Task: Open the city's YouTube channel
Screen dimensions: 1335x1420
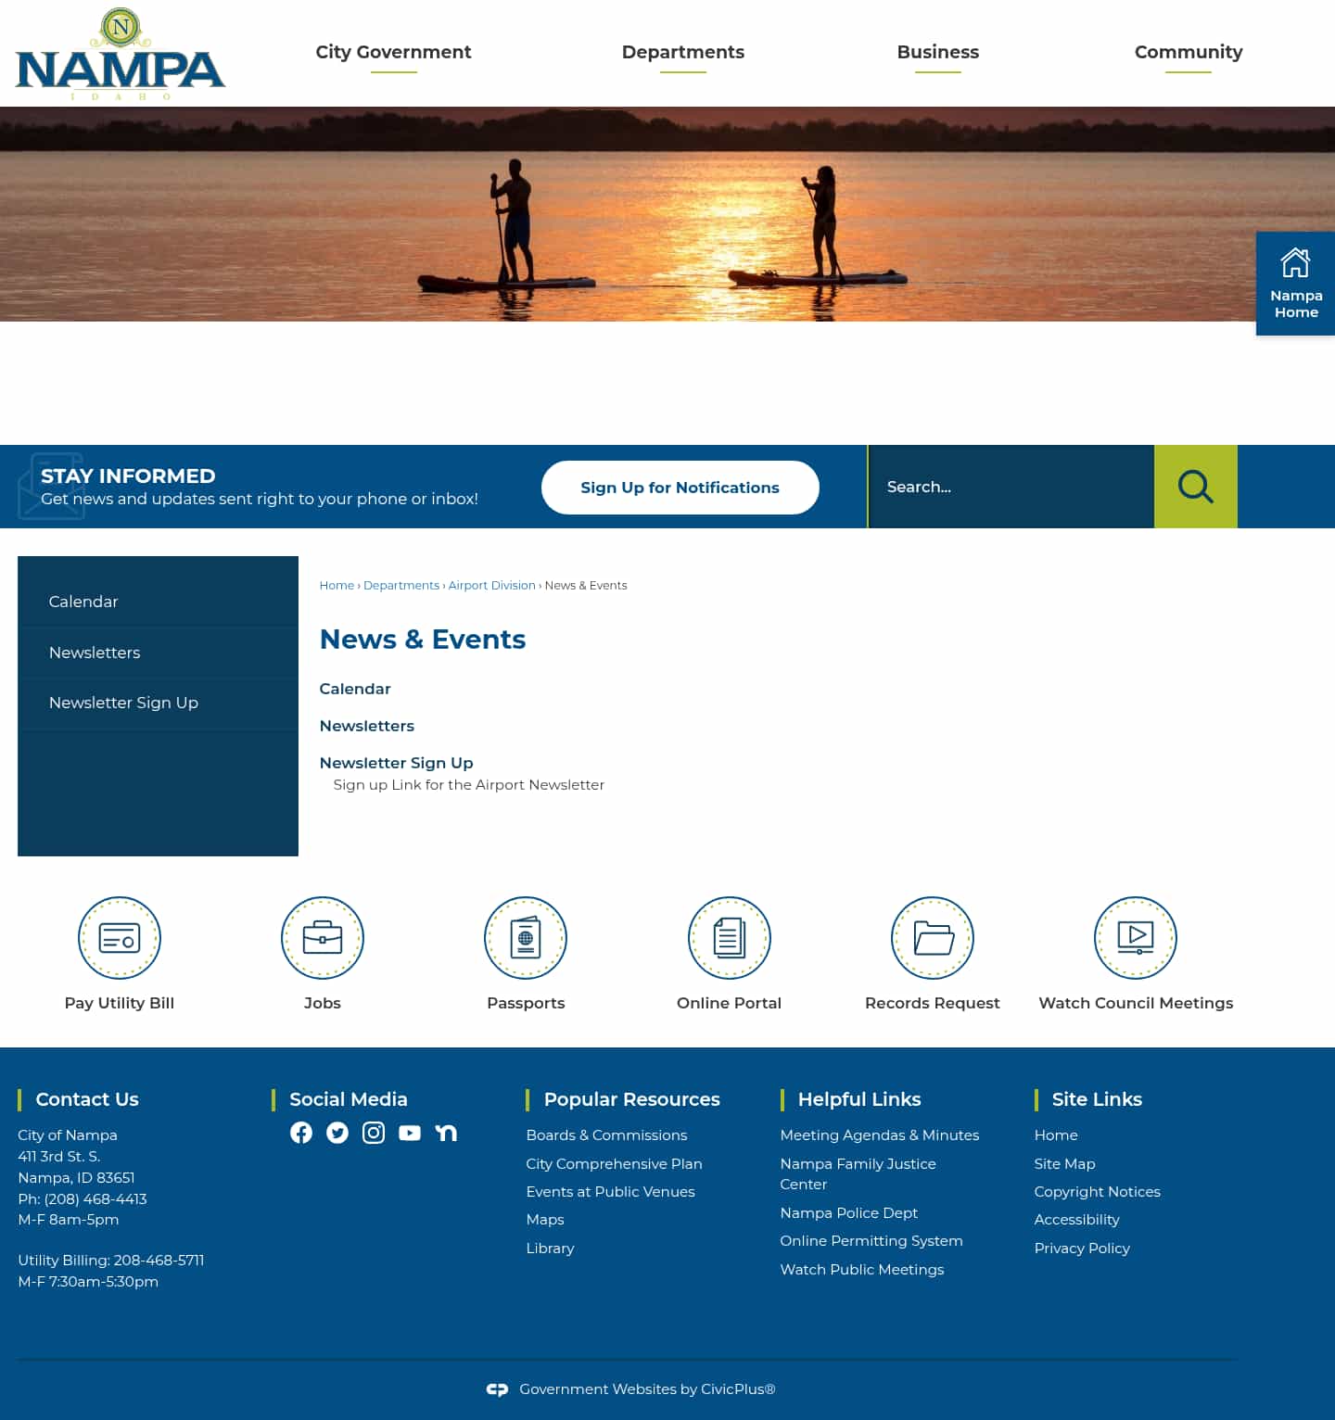Action: pyautogui.click(x=410, y=1133)
